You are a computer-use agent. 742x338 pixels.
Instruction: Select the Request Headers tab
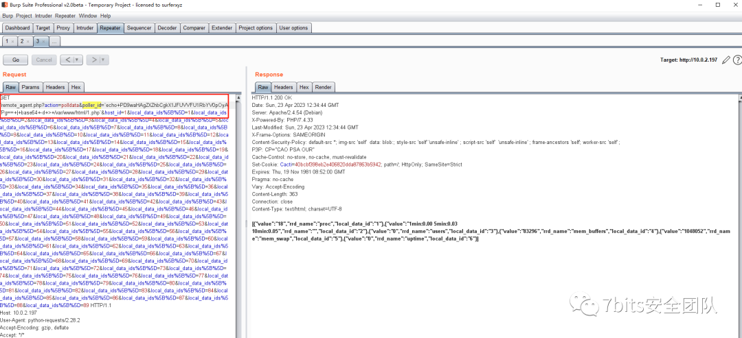56,87
